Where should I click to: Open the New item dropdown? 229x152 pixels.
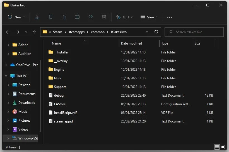pos(16,17)
